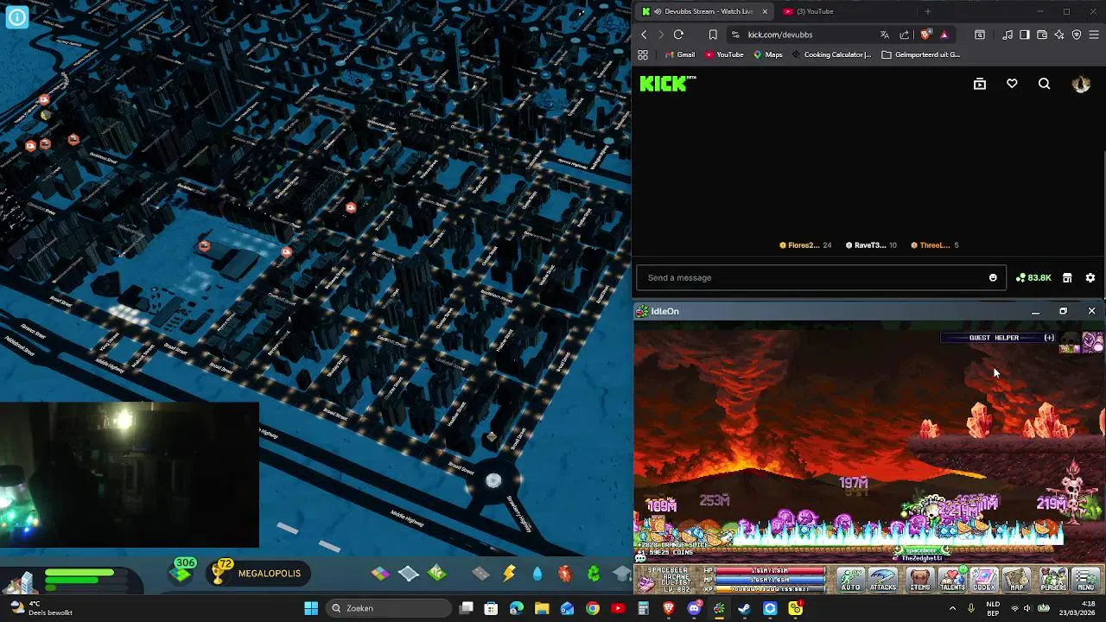Bookmark this page in browser
Image resolution: width=1106 pixels, height=622 pixels.
(713, 35)
